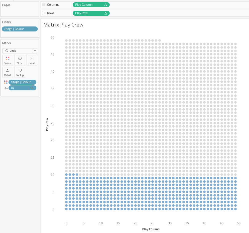Click the Play Row axis title
This screenshot has height=233, width=249.
pyautogui.click(x=47, y=124)
